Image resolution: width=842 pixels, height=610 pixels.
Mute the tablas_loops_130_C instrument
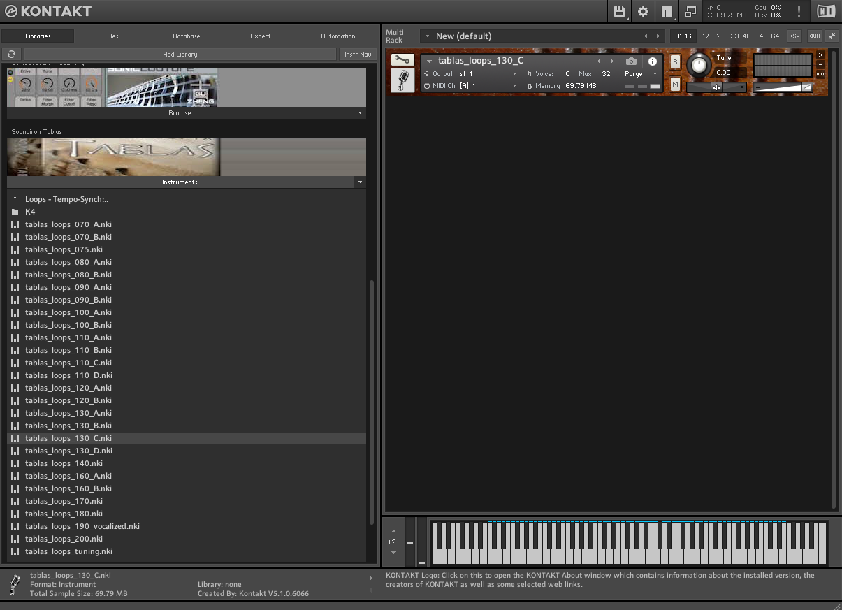coord(675,84)
